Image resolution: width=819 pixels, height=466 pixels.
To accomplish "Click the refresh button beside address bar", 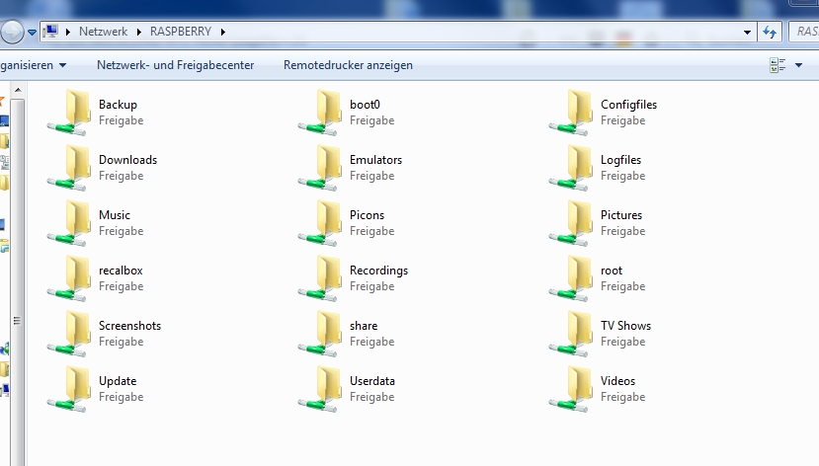I will (770, 32).
